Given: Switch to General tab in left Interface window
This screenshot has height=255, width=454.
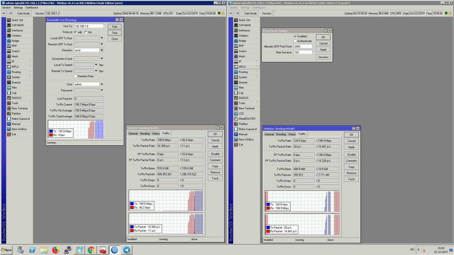Looking at the screenshot, I should [x=133, y=134].
